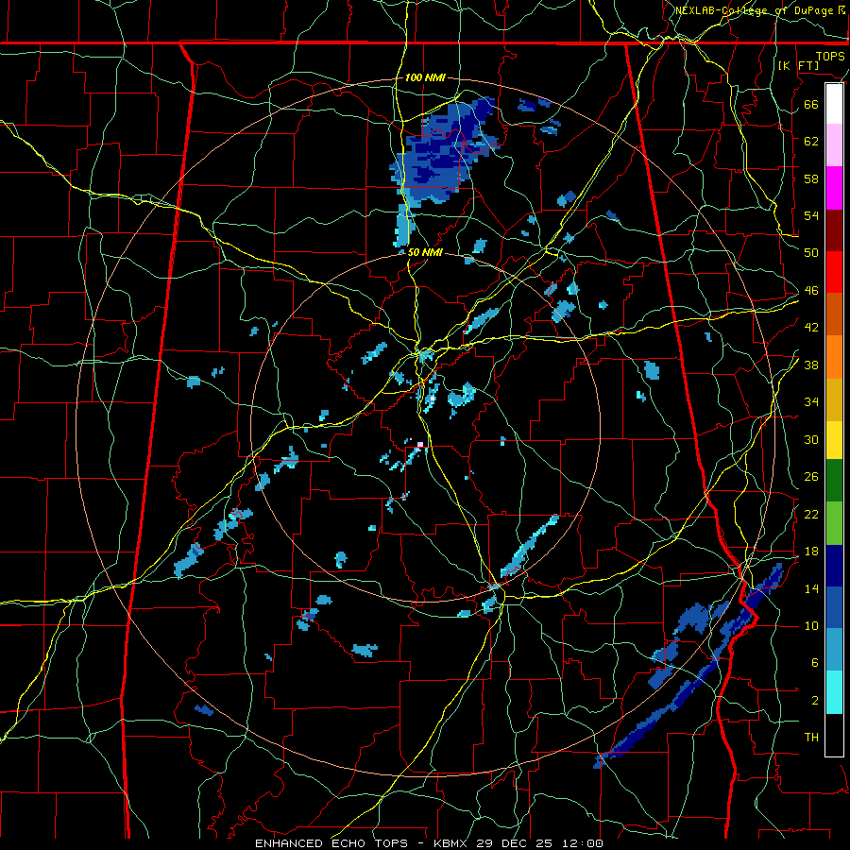
Task: Click legend value "42"
Action: pyautogui.click(x=811, y=328)
